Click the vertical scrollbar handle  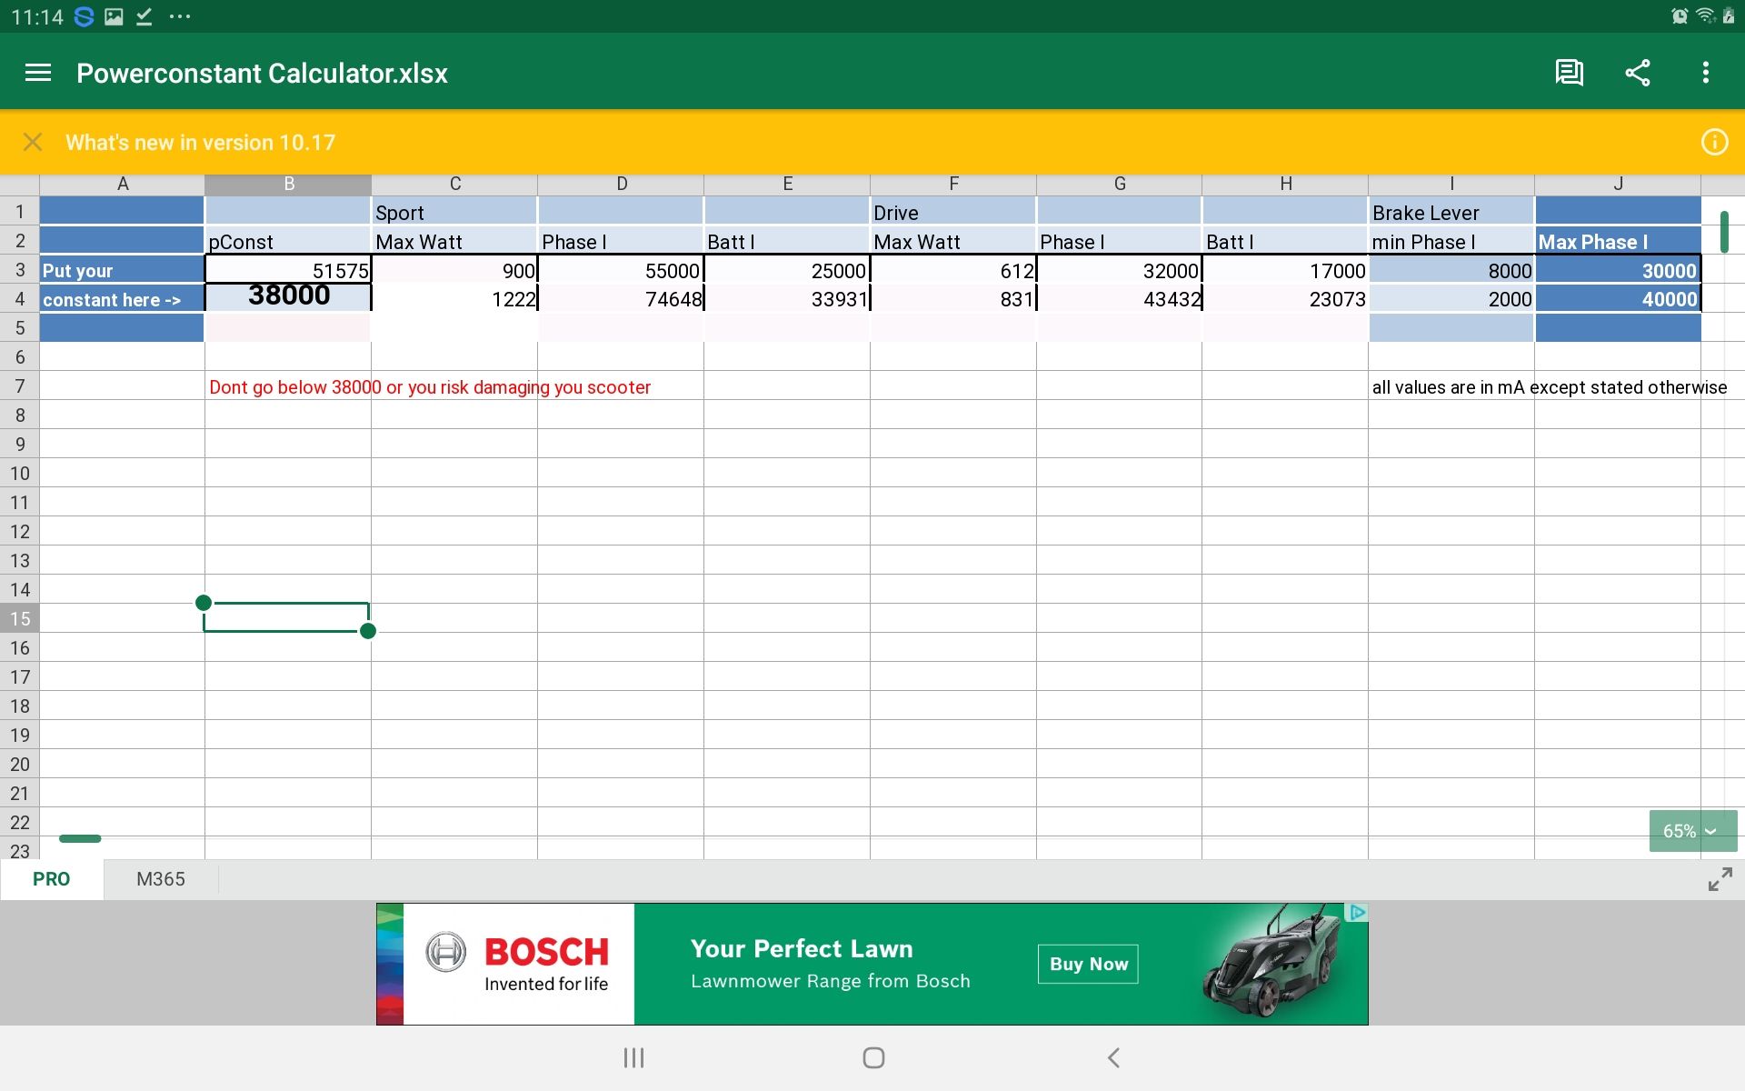(x=1723, y=232)
